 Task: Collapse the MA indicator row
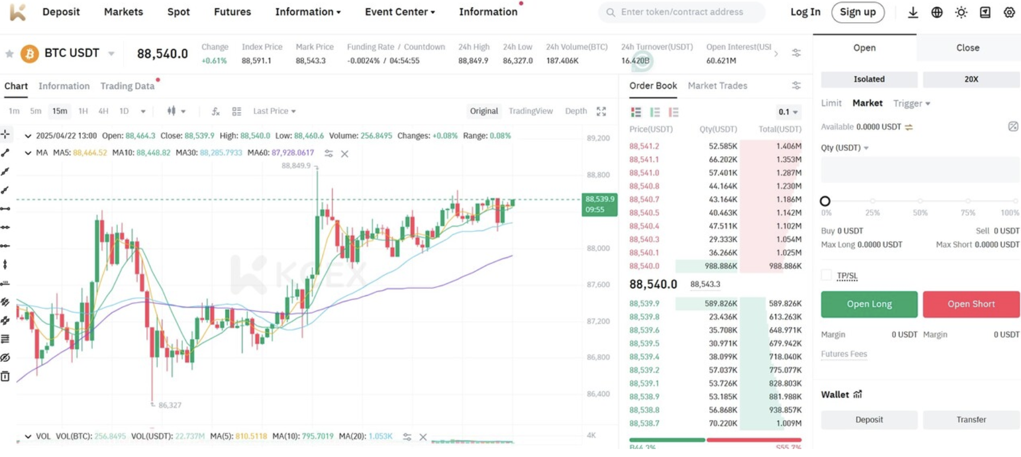click(x=27, y=153)
